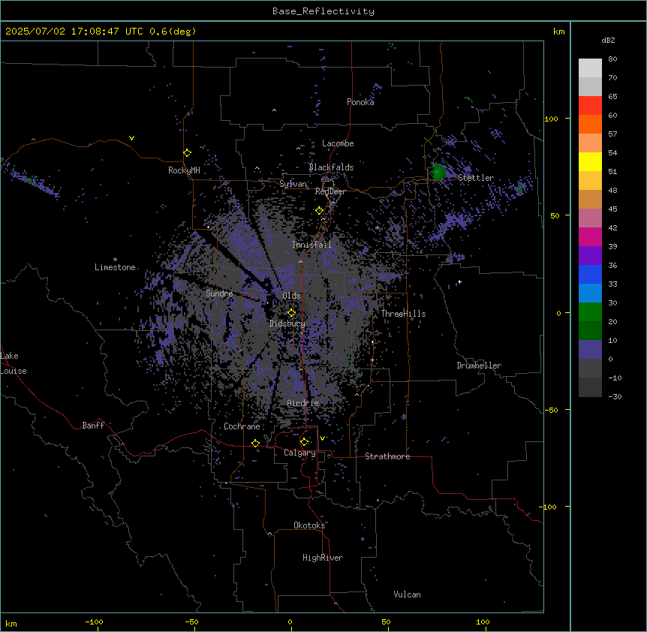Click the Okotoks label
647x632 pixels.
309,525
